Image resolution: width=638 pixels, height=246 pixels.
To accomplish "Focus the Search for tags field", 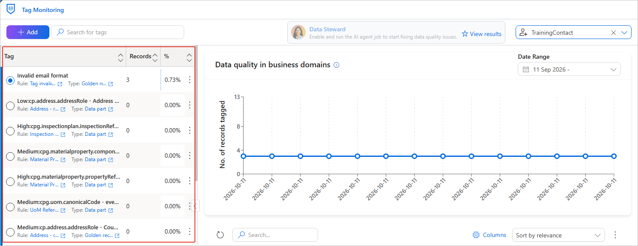I will (118, 32).
